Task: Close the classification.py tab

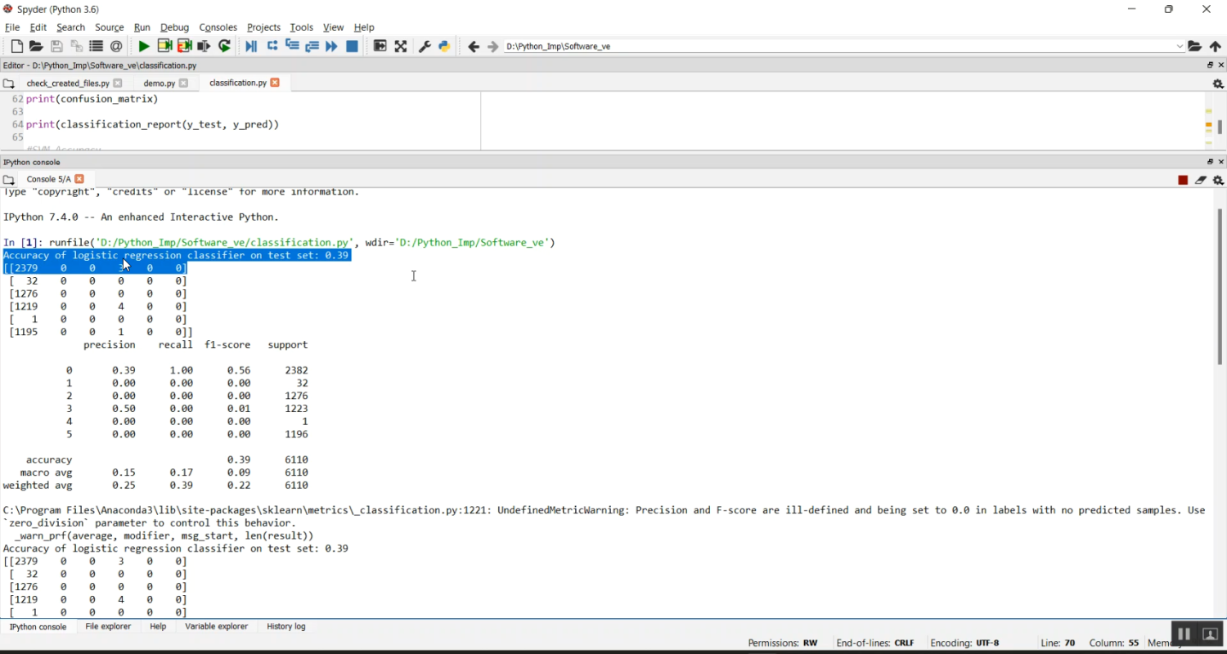Action: 275,83
